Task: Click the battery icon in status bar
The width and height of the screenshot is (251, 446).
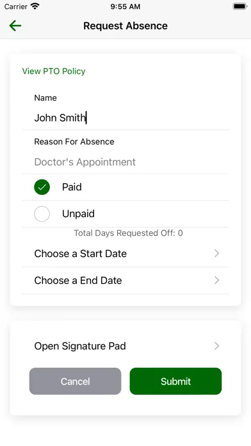Action: pyautogui.click(x=240, y=6)
